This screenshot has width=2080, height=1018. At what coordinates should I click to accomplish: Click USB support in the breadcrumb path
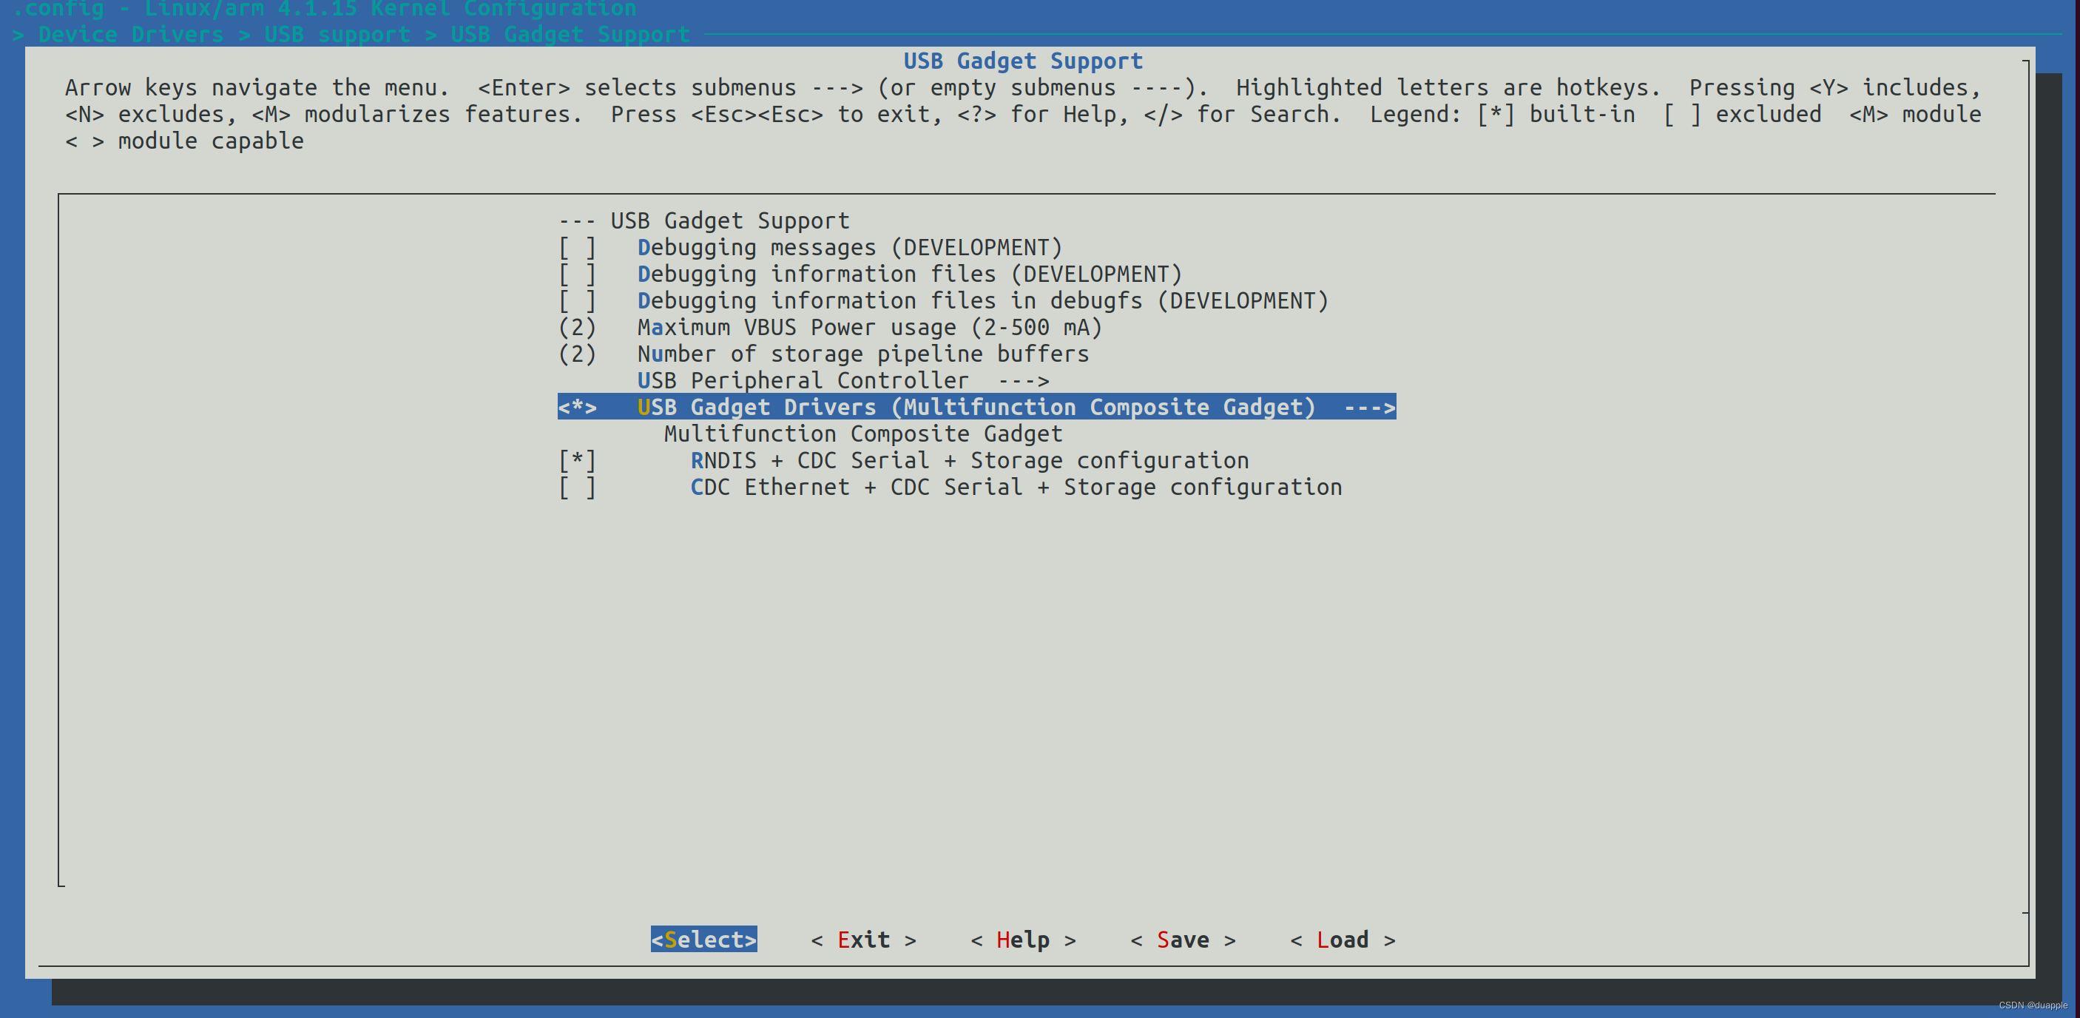pos(337,35)
